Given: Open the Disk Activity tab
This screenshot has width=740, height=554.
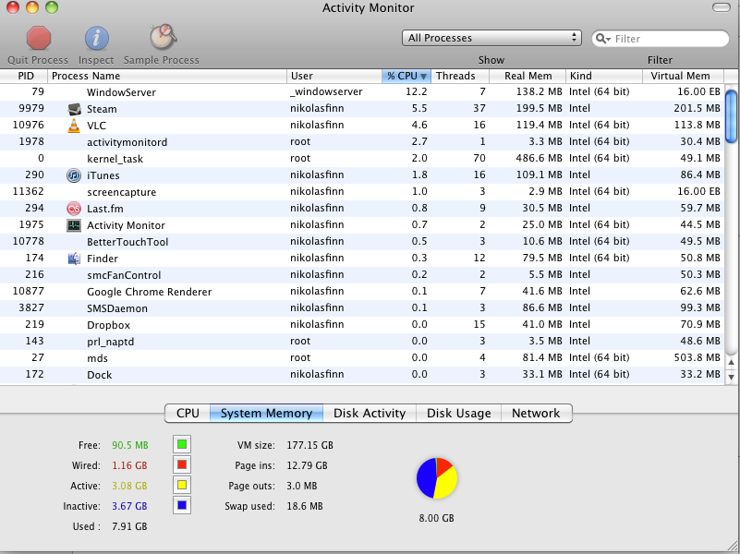Looking at the screenshot, I should coord(370,413).
